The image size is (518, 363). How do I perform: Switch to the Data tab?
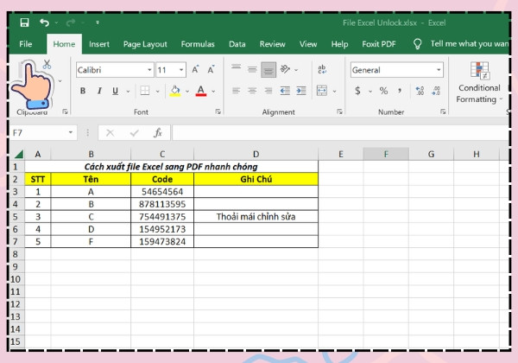[x=237, y=44]
